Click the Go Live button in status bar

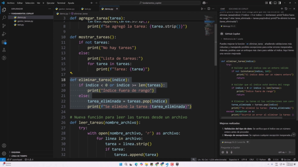(x=286, y=160)
